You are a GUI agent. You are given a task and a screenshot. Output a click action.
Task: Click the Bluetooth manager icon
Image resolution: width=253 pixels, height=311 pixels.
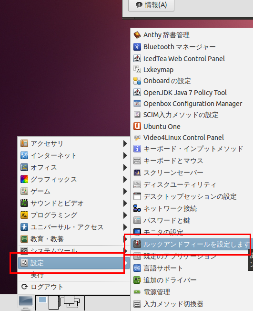point(137,47)
